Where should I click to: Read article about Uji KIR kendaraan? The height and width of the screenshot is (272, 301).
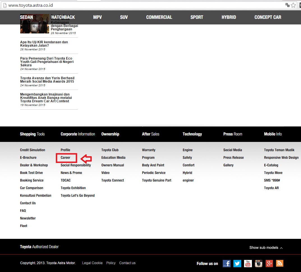[44, 44]
